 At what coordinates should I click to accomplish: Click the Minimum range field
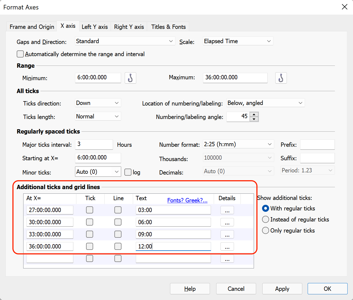(x=98, y=78)
